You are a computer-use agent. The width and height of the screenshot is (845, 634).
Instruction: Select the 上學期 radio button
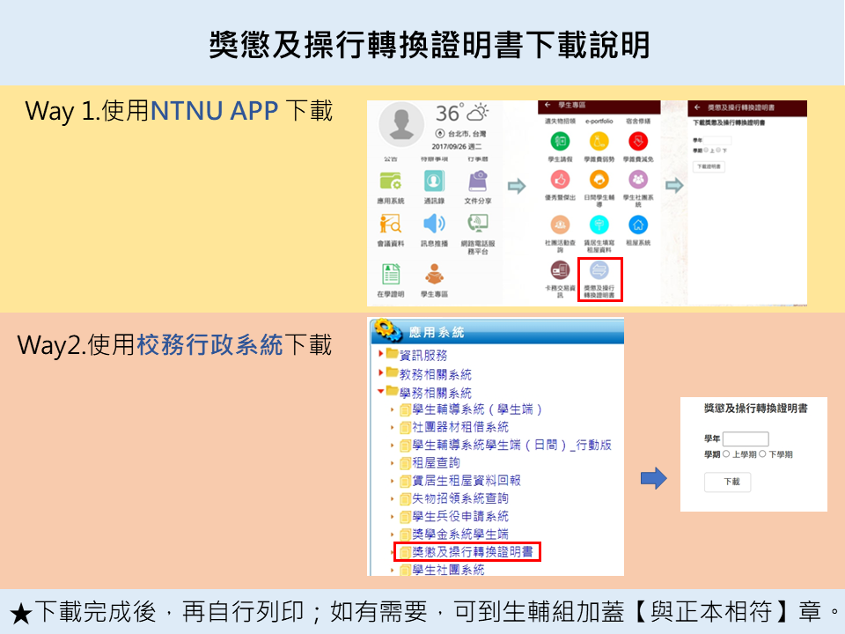coord(726,454)
